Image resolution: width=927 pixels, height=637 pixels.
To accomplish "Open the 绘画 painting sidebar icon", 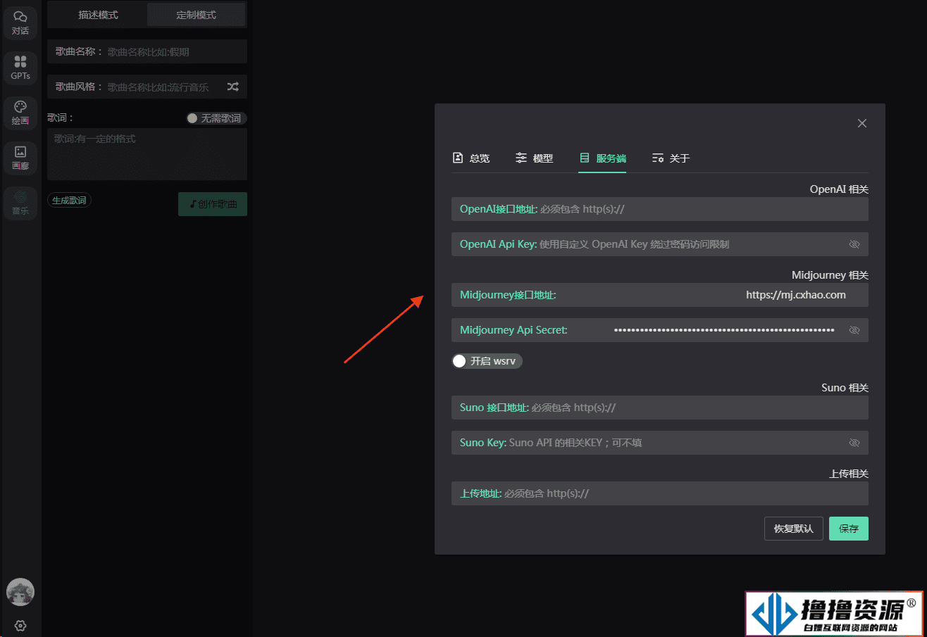I will pyautogui.click(x=20, y=113).
